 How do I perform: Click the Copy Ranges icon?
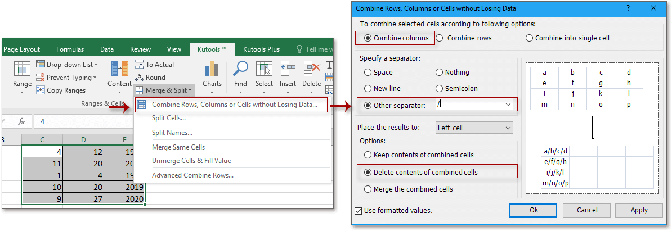[41, 90]
